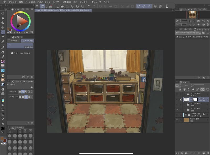The width and height of the screenshot is (210, 155).
Task: Click zoom out in Navigator panel
Action: click(x=190, y=21)
